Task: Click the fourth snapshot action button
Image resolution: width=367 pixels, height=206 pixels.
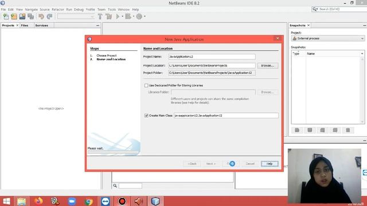Action: (335, 130)
